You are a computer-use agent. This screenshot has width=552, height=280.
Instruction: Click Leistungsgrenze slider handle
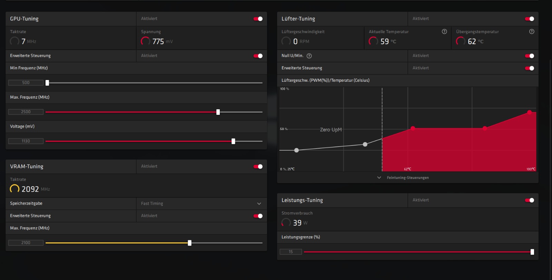click(x=532, y=252)
